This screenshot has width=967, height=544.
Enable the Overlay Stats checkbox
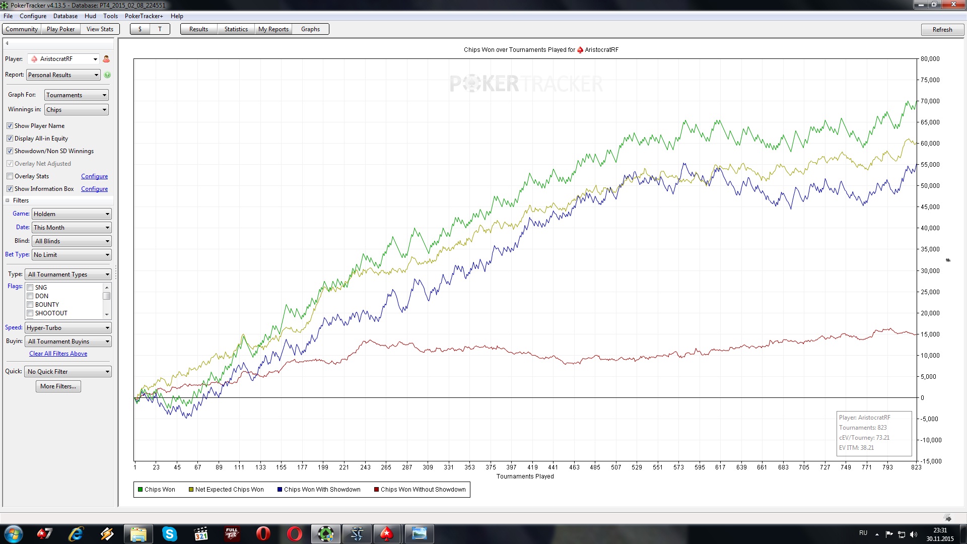point(10,176)
